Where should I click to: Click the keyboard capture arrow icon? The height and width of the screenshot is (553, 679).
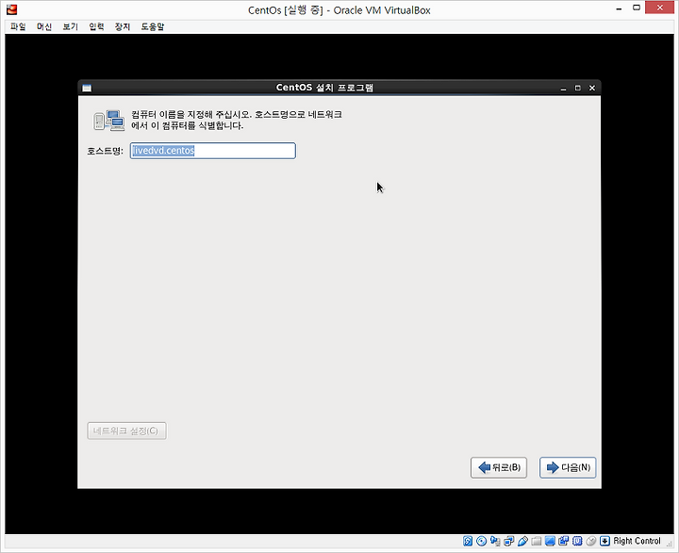[604, 541]
